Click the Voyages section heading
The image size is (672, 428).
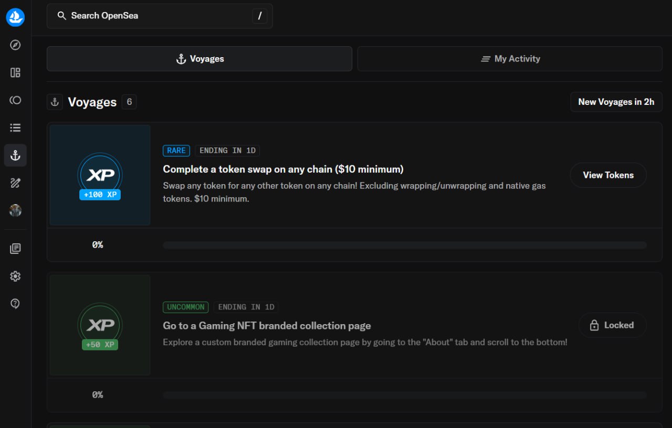pyautogui.click(x=92, y=102)
